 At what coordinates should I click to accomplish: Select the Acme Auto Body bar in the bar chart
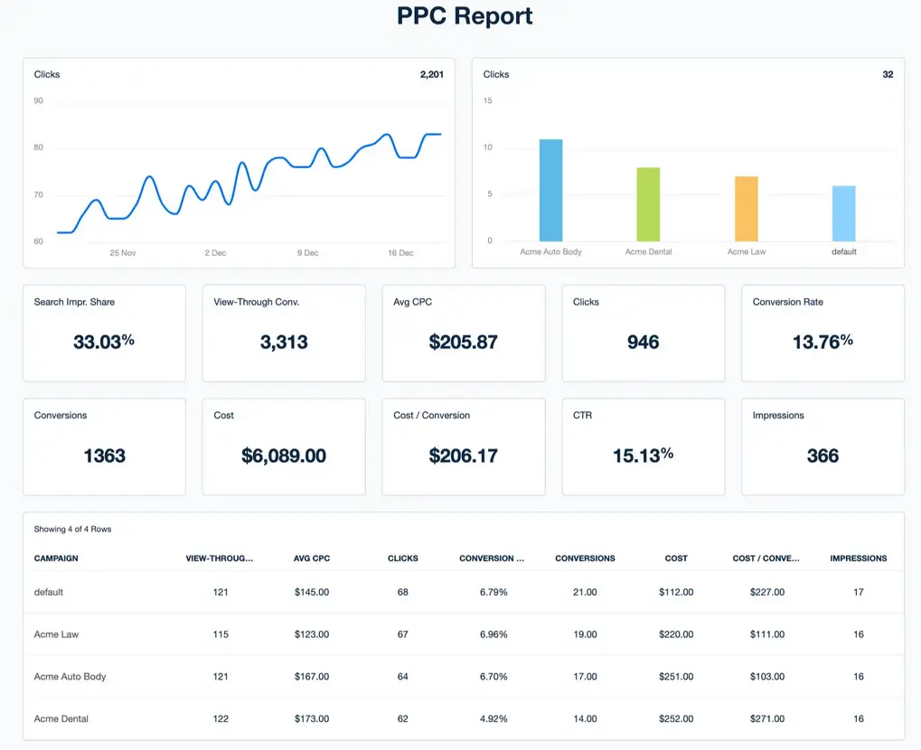coord(550,190)
